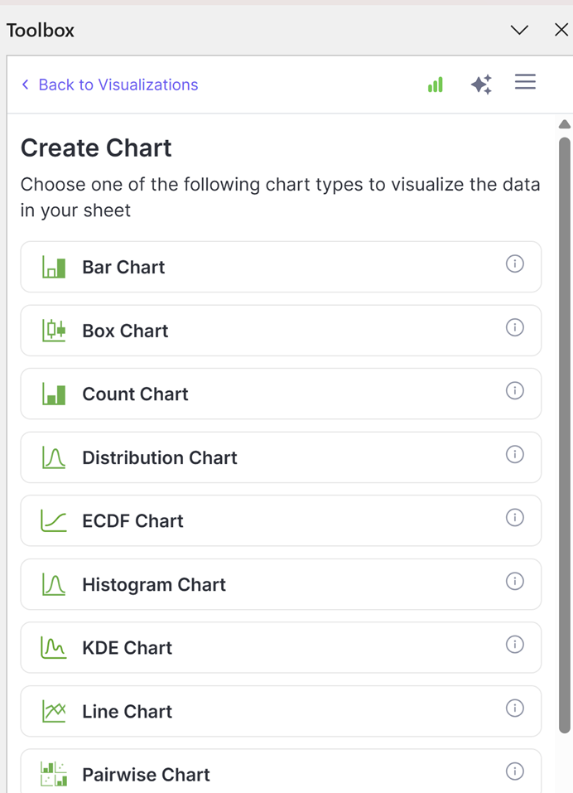Show info for Distribution Chart
The height and width of the screenshot is (793, 573).
pos(514,454)
